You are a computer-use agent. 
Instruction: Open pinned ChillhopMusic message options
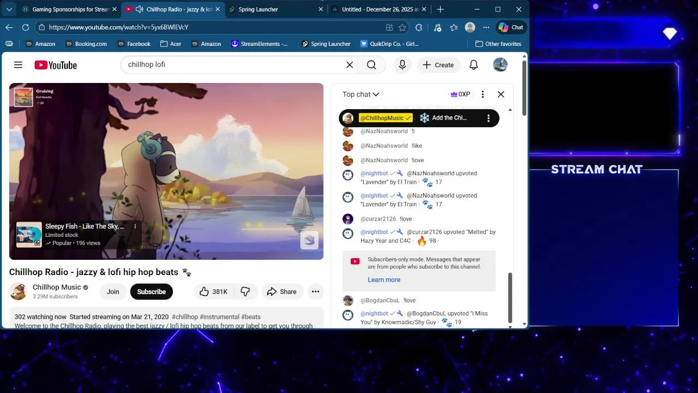(x=489, y=118)
